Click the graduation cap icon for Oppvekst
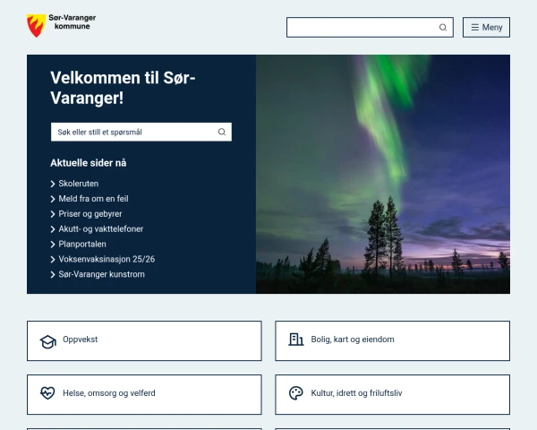The image size is (537, 430). coord(47,341)
